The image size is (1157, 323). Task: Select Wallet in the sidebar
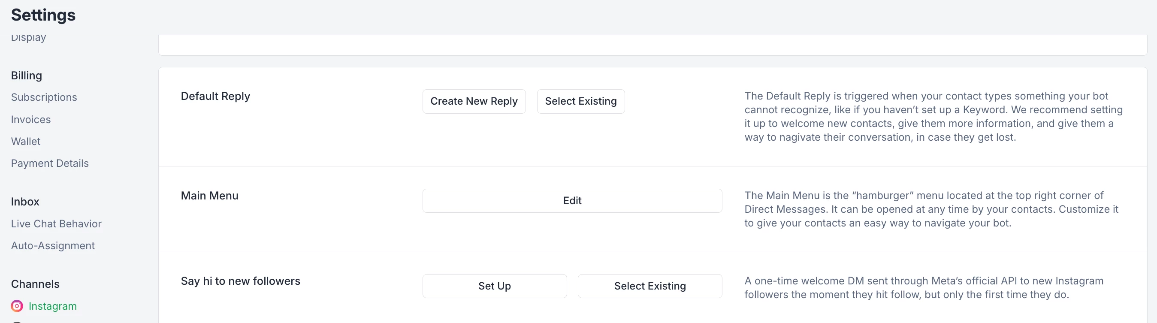26,142
